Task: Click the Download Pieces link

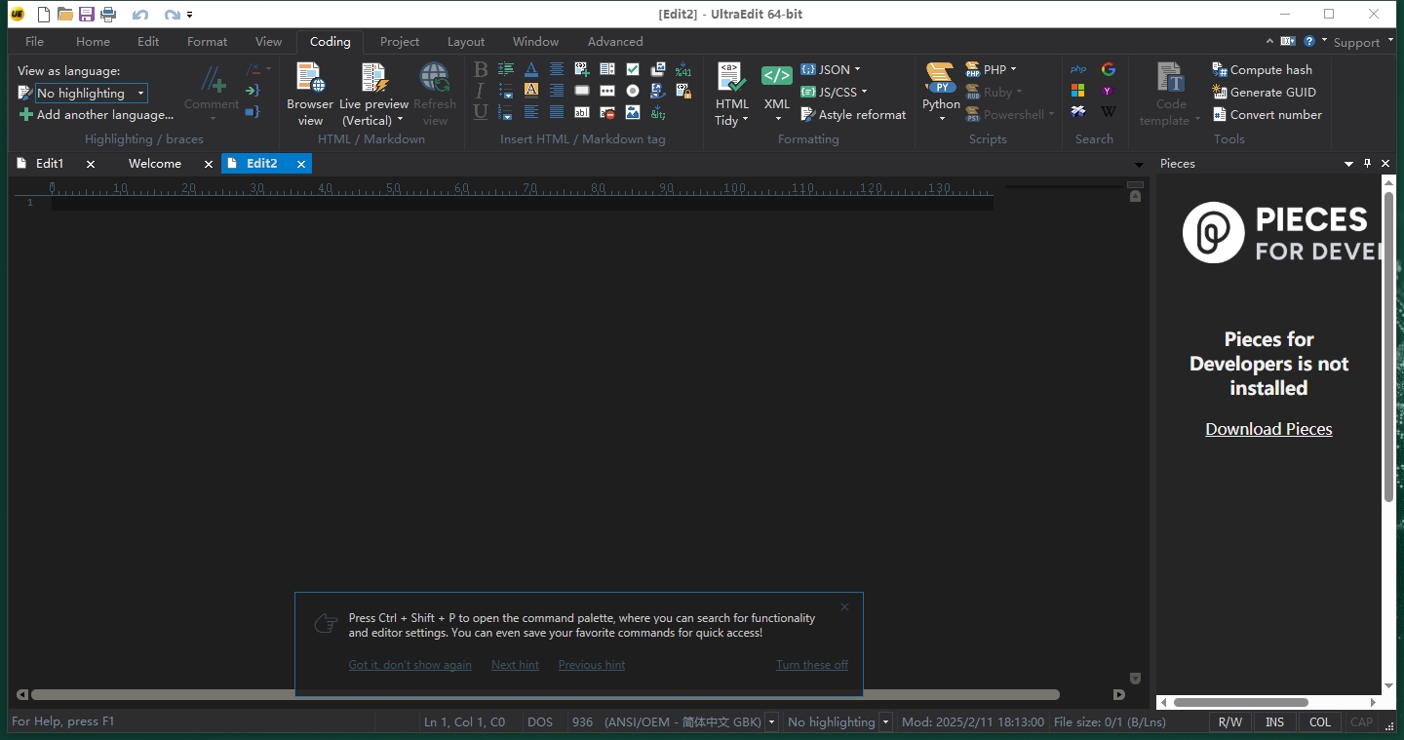Action: point(1268,429)
